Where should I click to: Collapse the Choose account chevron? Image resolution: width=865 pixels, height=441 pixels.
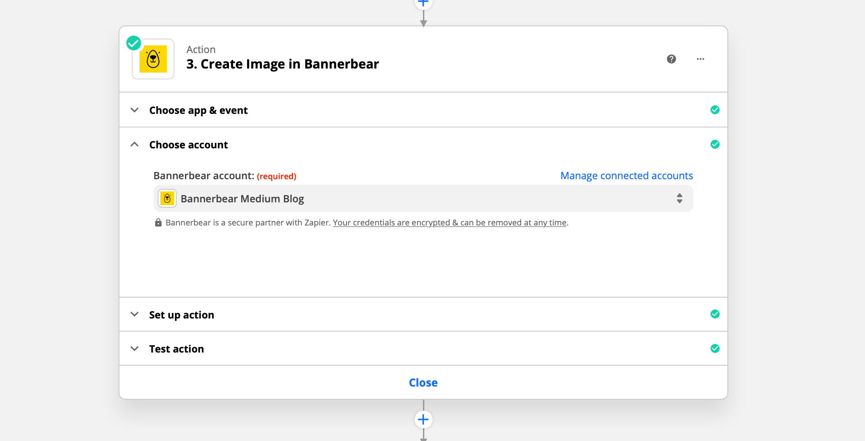[x=134, y=145]
